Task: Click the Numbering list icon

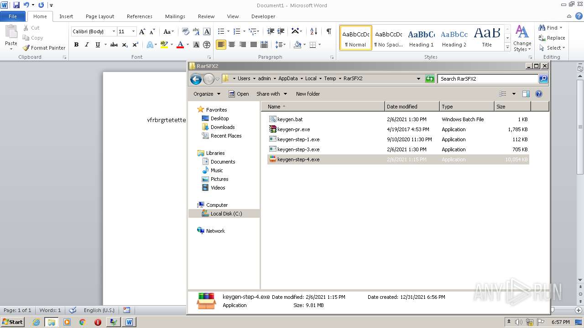Action: 236,31
